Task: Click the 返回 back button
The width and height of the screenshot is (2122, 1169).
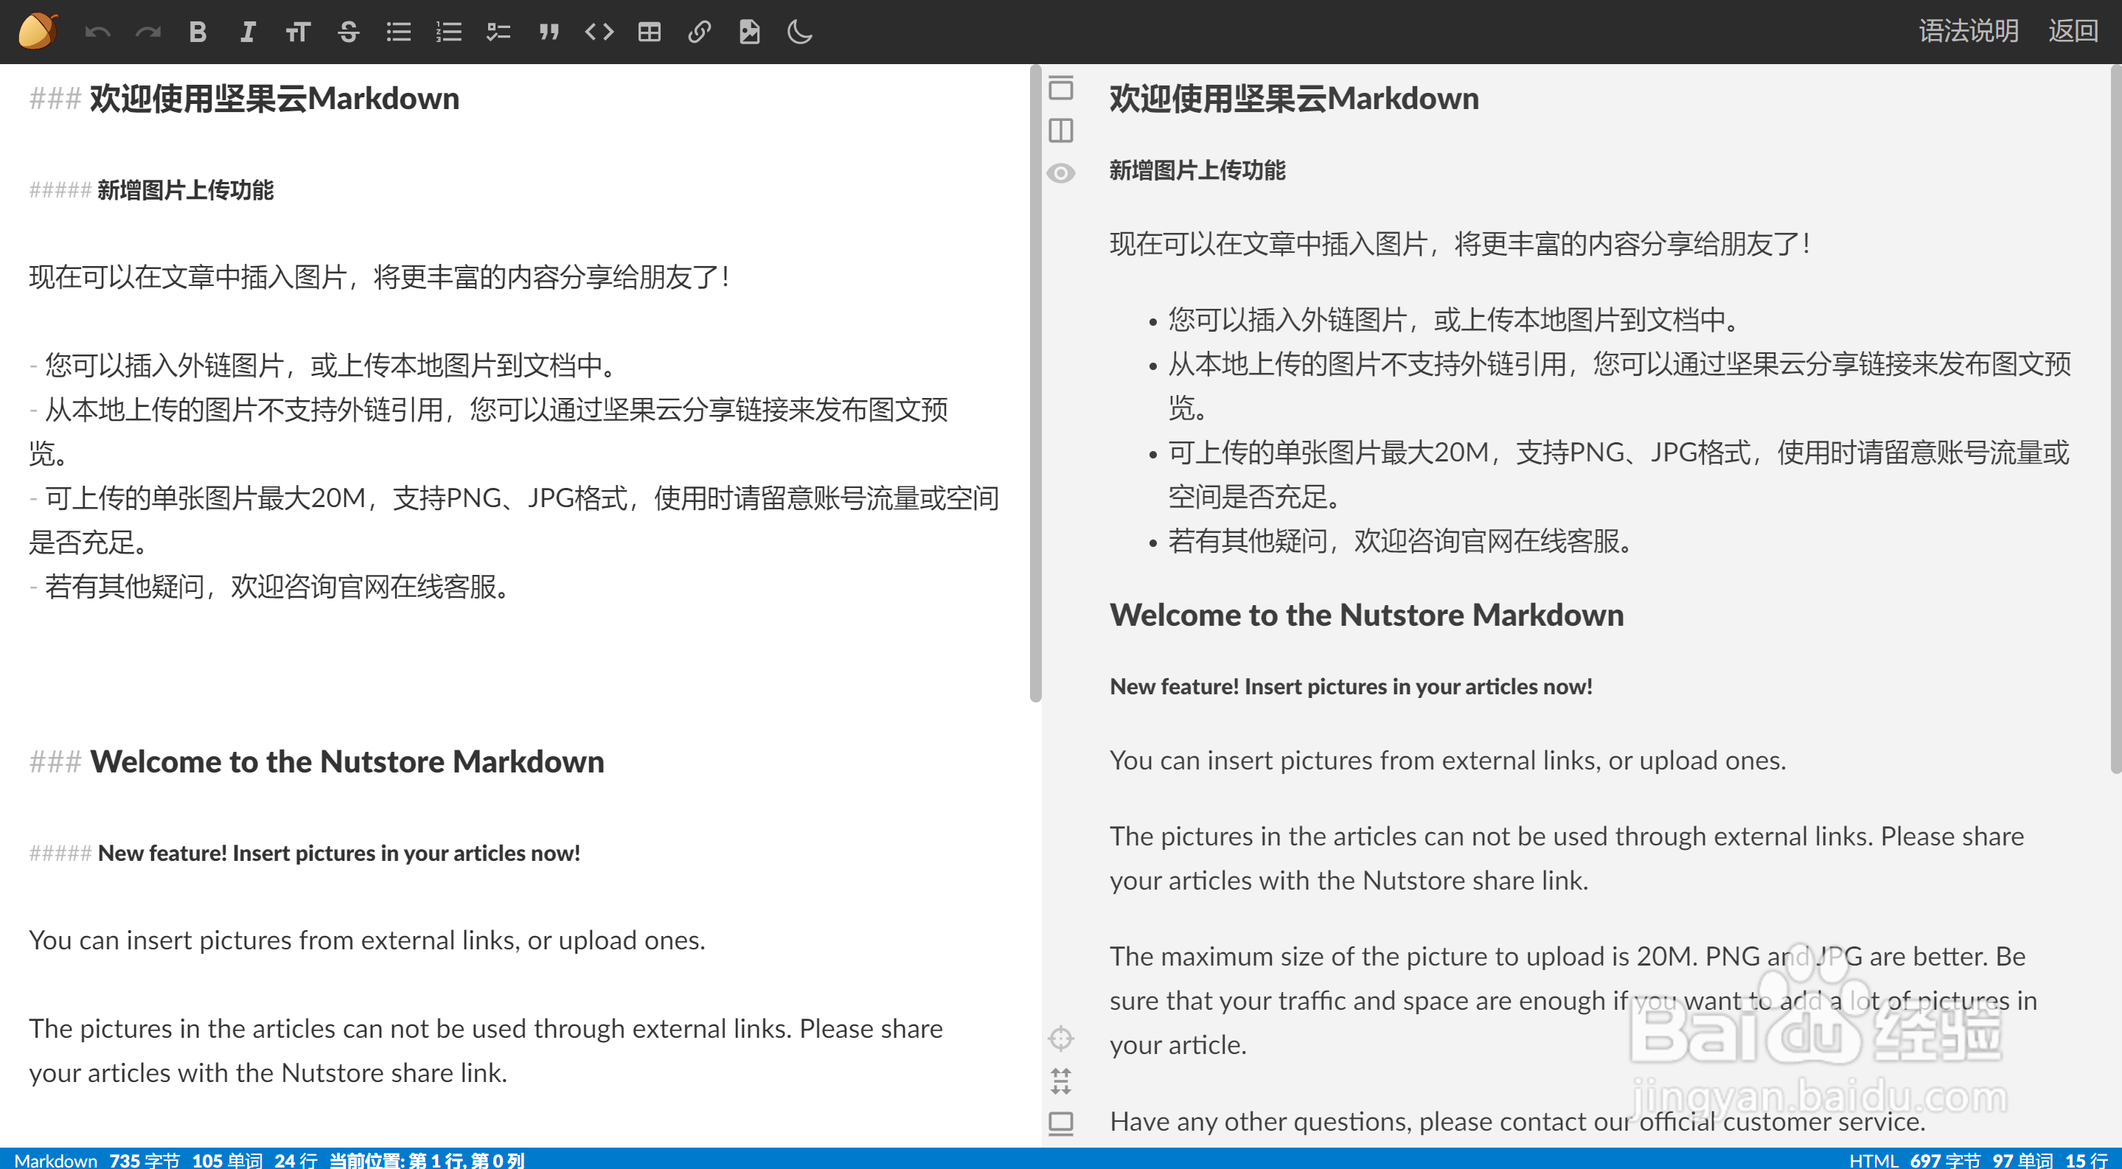Action: click(x=2073, y=31)
